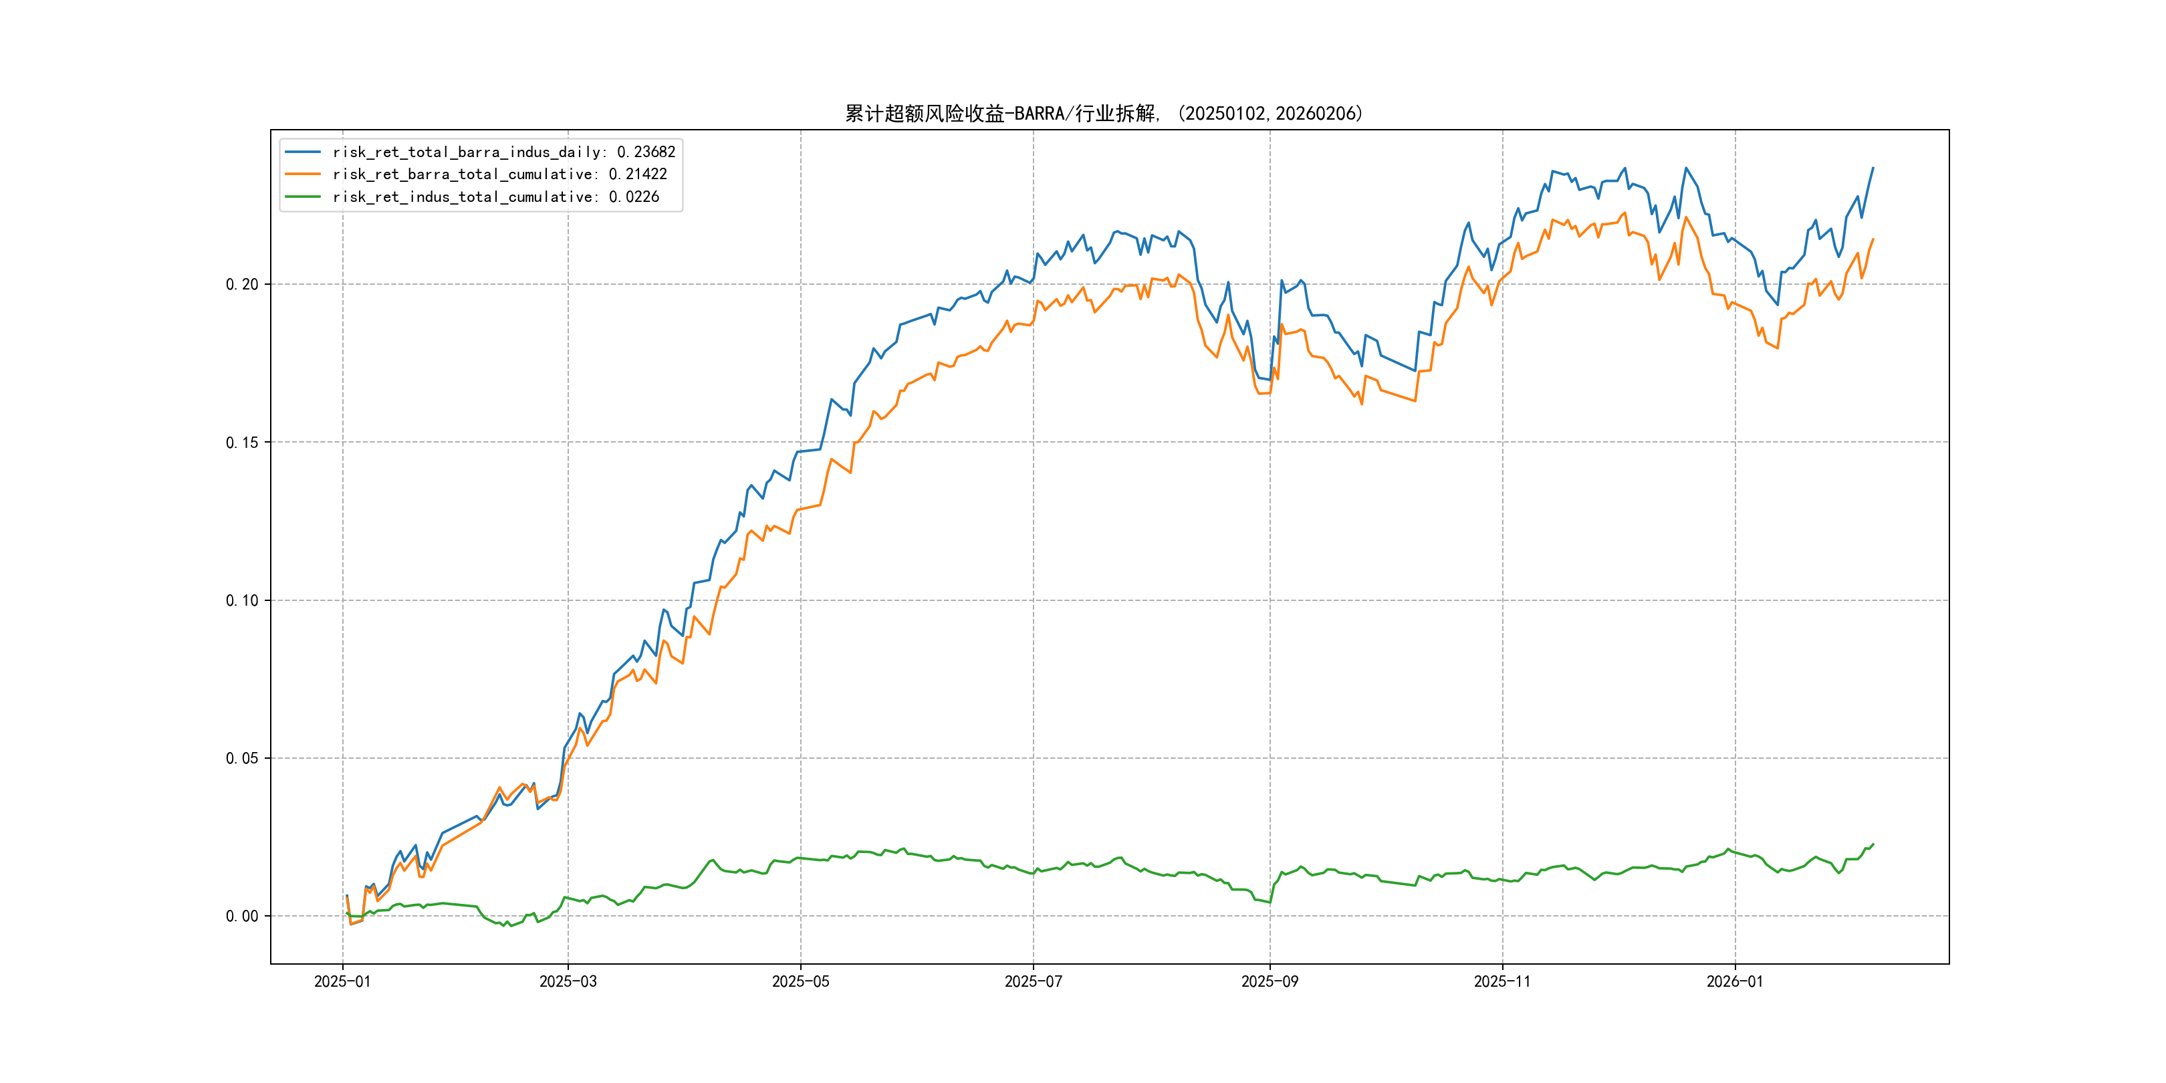Click the final endpoint of the blue line

tap(1873, 168)
